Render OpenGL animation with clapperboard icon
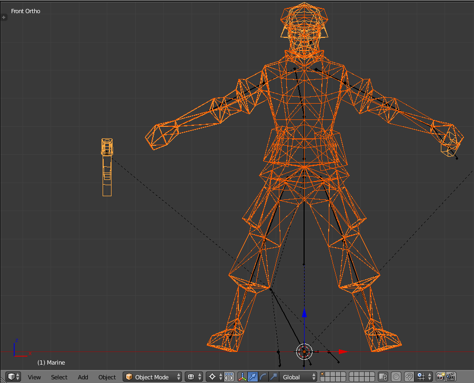Viewport: 474px width, 383px height. [451, 377]
